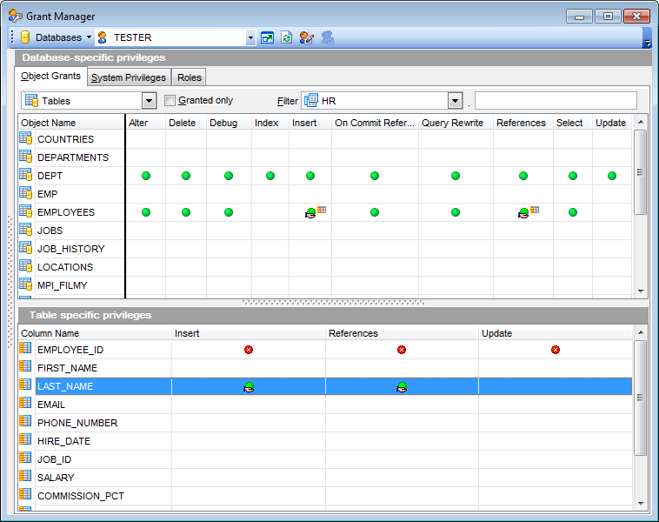This screenshot has width=659, height=522.
Task: Toggle DEPT Update grant green dot
Action: pyautogui.click(x=612, y=176)
